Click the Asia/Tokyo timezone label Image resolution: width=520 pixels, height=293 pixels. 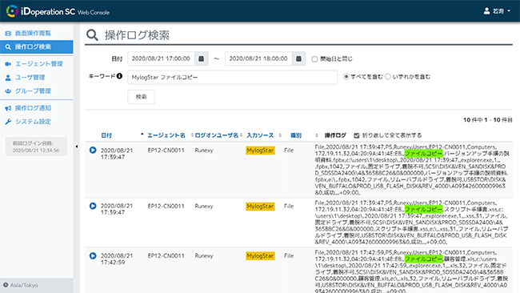24,285
